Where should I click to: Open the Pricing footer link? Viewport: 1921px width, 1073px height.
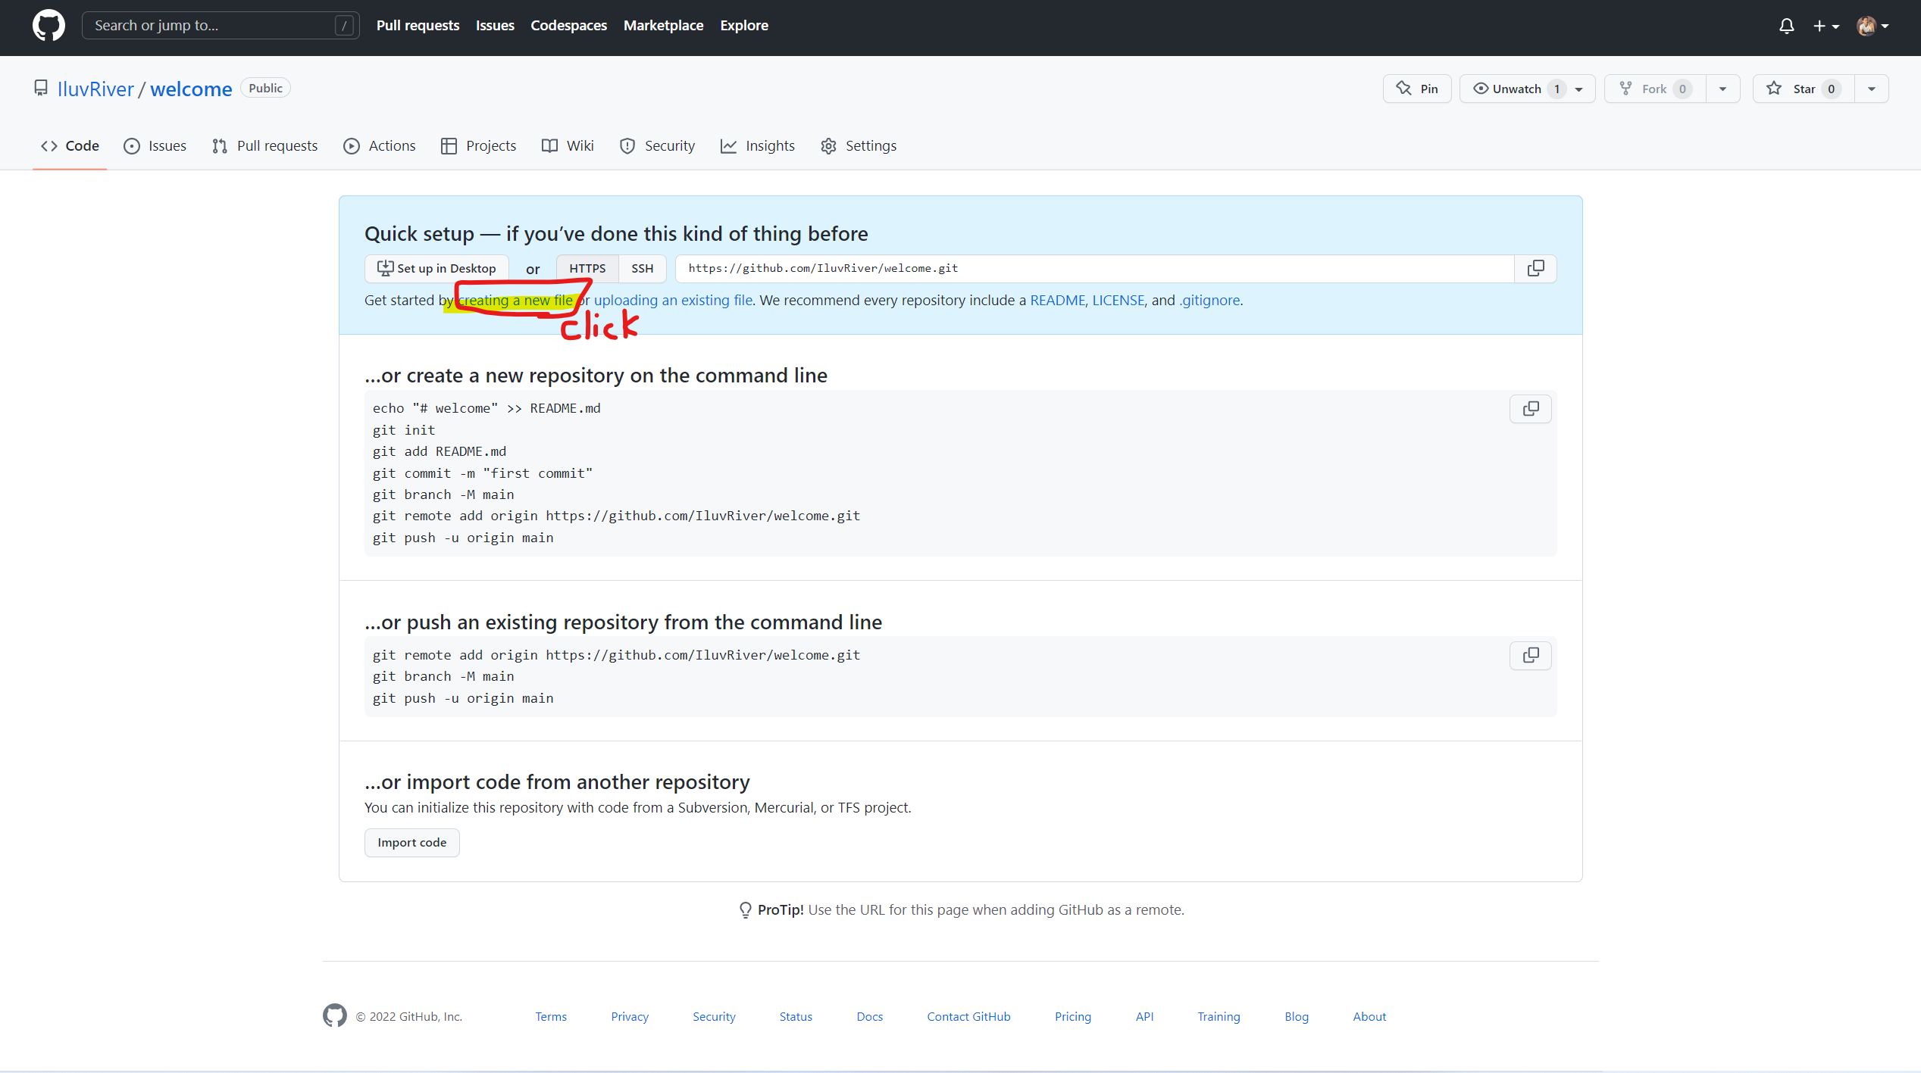tap(1073, 1017)
